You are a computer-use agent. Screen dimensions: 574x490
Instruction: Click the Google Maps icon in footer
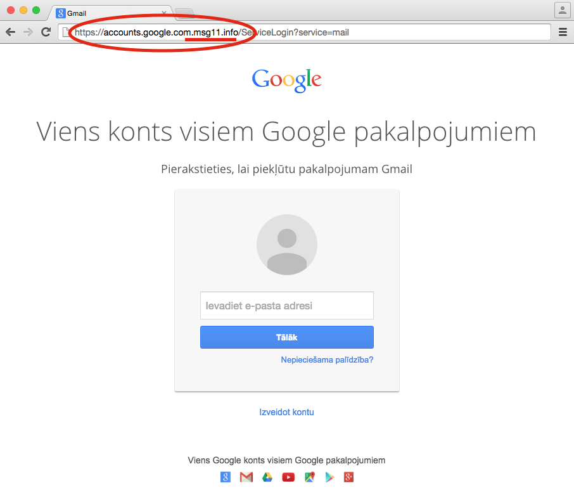(x=309, y=477)
